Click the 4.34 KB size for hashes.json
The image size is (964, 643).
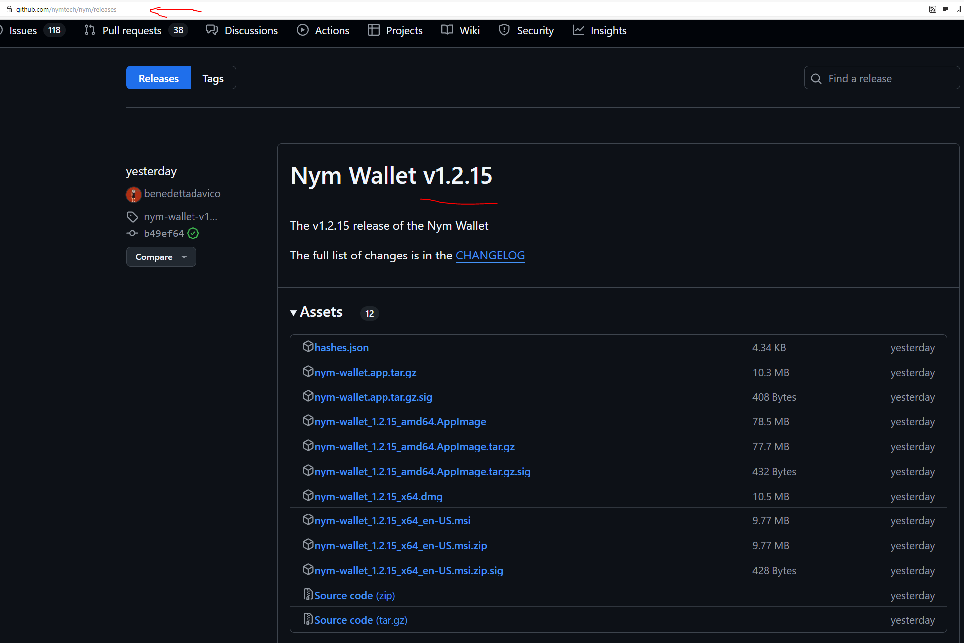pos(769,347)
